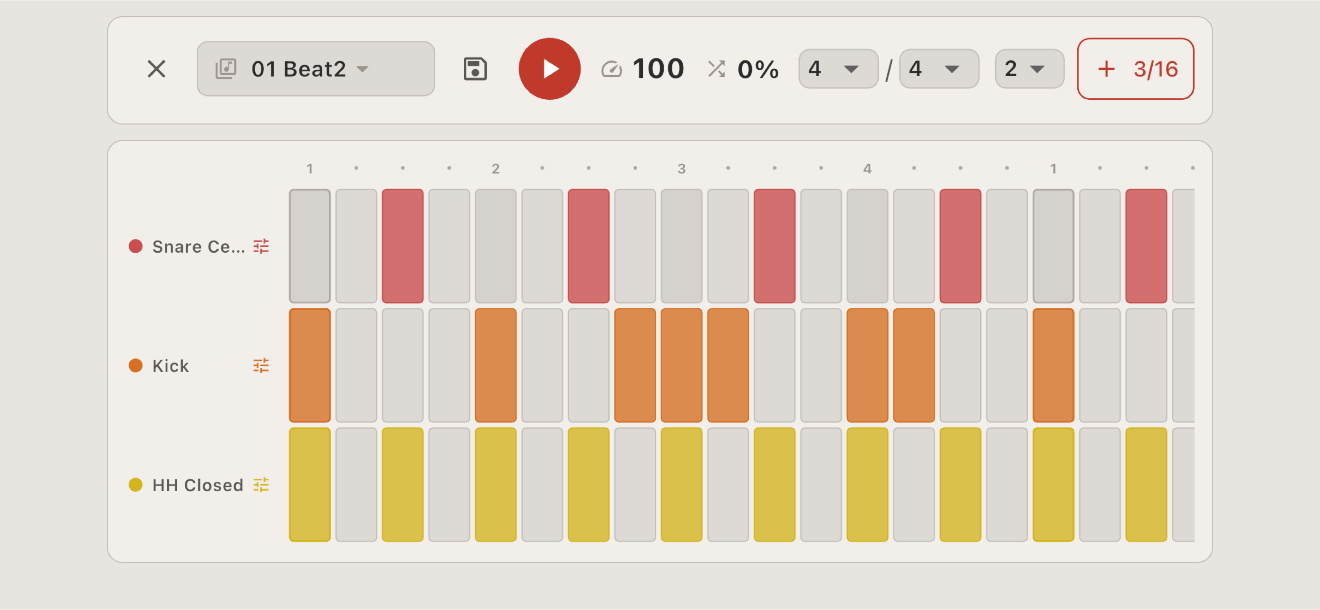The image size is (1320, 610).
Task: Disable Kick step on beat 3
Action: pos(681,365)
